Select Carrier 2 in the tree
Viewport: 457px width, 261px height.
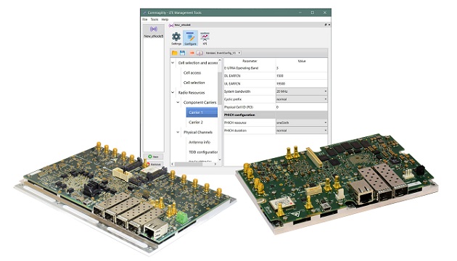(x=196, y=123)
